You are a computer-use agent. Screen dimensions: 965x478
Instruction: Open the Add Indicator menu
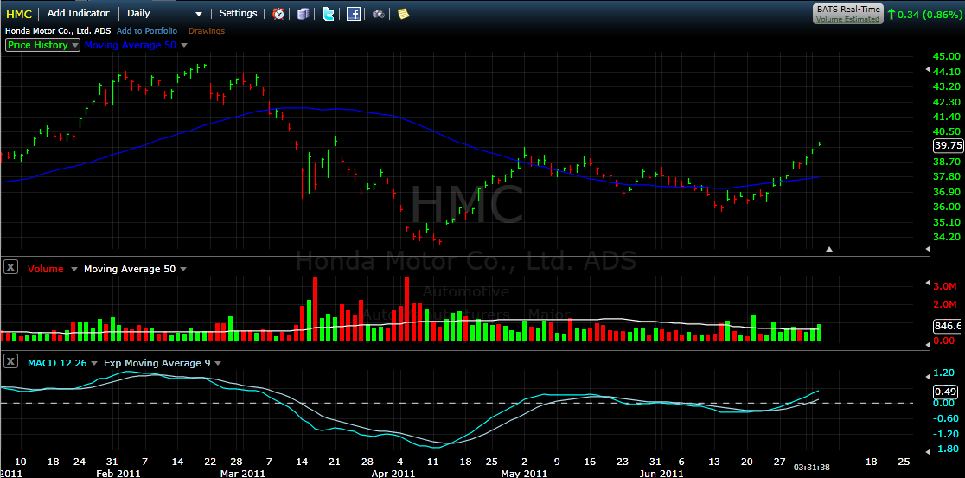(x=78, y=13)
